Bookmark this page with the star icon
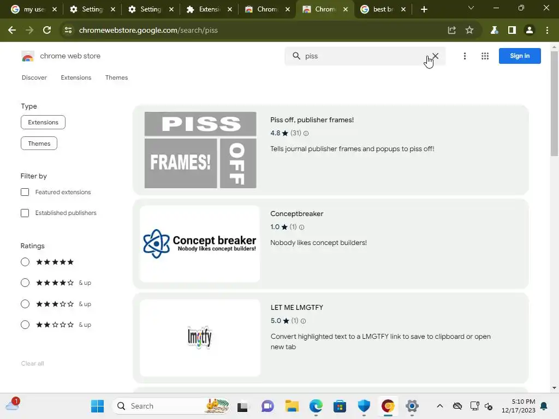This screenshot has width=559, height=419. [469, 31]
